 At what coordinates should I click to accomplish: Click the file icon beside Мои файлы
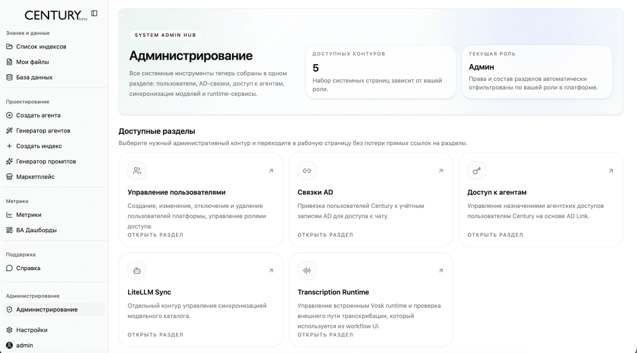(x=9, y=62)
